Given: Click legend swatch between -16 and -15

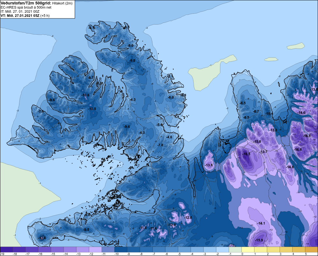Looking at the screenshot, I should click(x=45, y=250).
